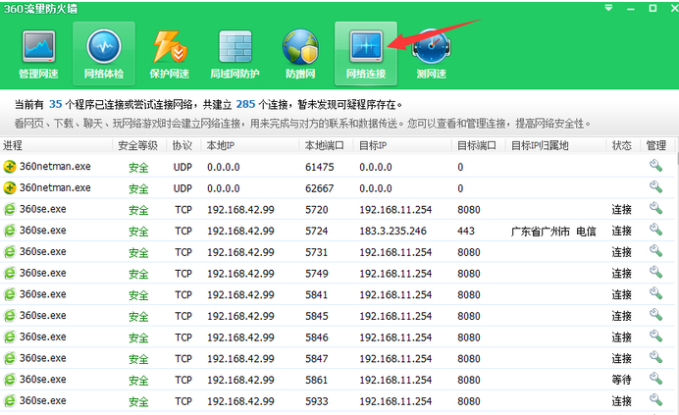Image resolution: width=679 pixels, height=415 pixels.
Task: Click wrench for 360se.exe port 5720
Action: coord(655,208)
